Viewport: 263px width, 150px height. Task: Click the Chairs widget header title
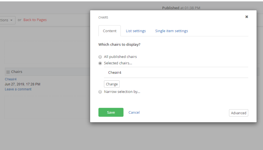[x=17, y=72]
